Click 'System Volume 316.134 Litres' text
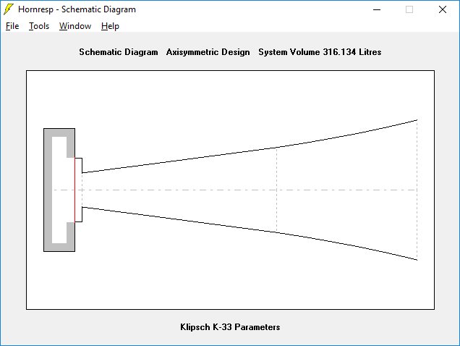 click(x=320, y=52)
